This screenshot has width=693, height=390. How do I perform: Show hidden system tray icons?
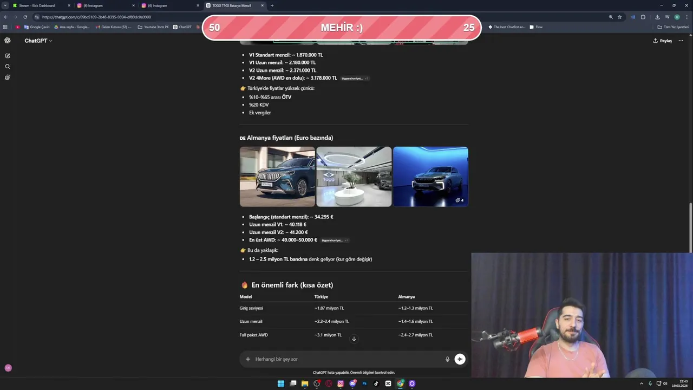642,383
